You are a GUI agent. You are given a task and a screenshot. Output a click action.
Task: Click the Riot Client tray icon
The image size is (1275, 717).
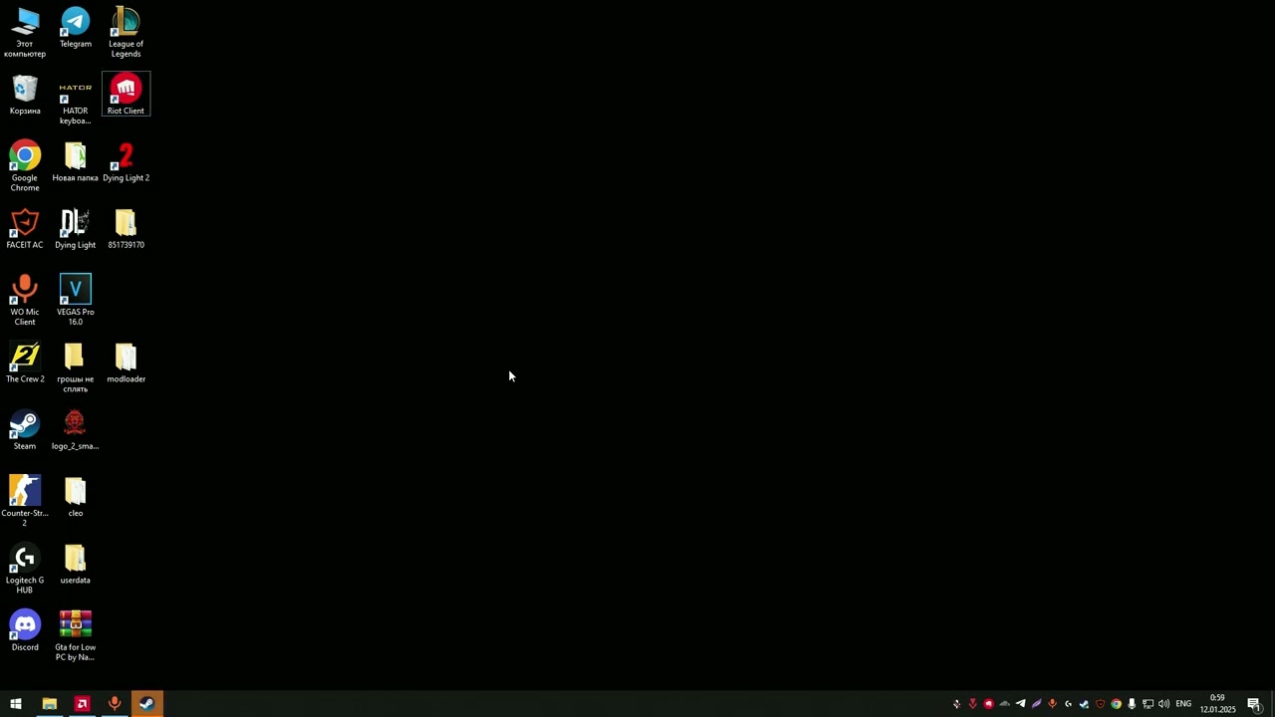tap(988, 704)
